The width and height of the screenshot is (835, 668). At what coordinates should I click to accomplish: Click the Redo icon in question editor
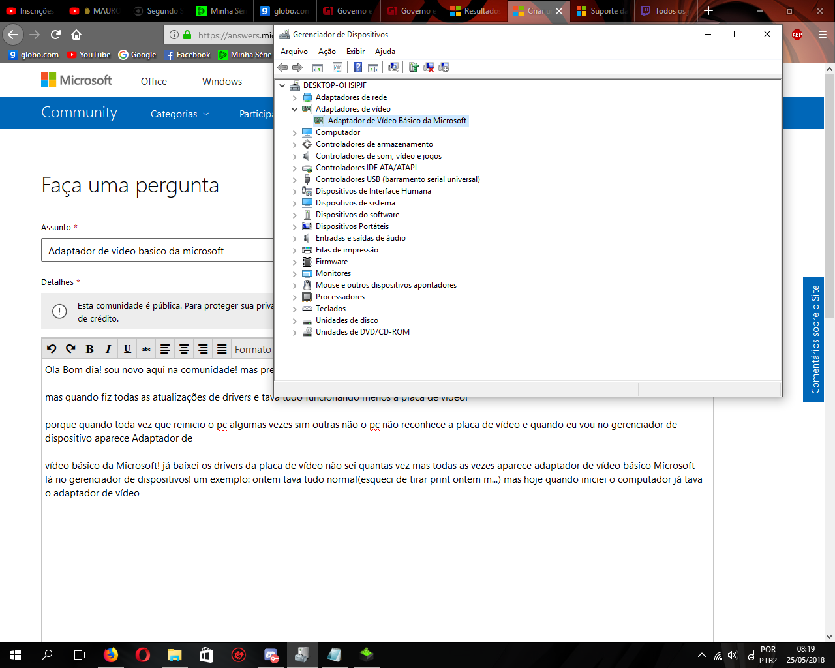coord(70,349)
